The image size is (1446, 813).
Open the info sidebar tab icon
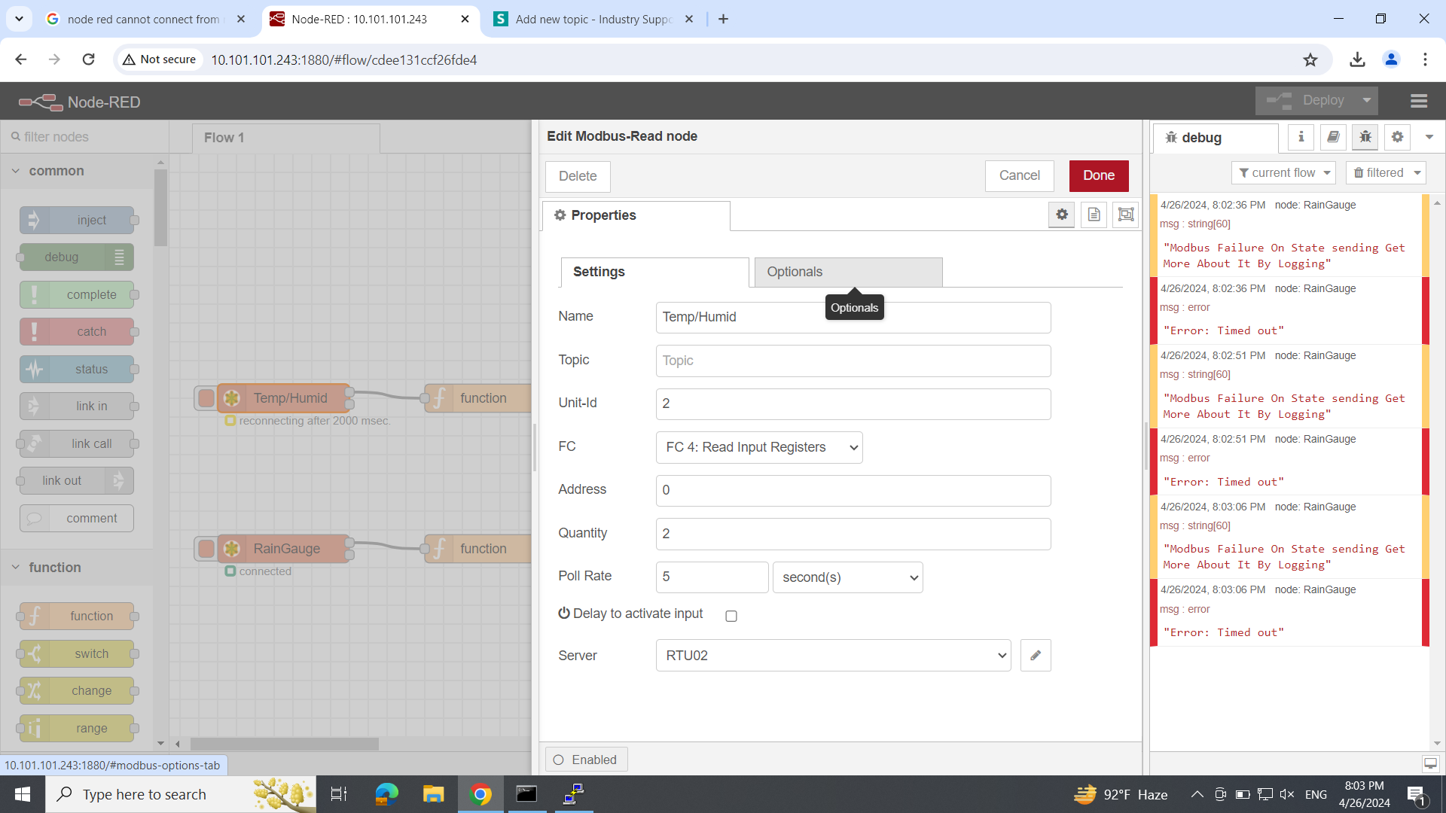click(1301, 137)
